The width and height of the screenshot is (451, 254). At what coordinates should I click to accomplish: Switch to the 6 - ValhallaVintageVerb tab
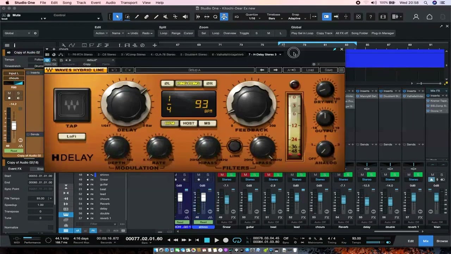[228, 54]
